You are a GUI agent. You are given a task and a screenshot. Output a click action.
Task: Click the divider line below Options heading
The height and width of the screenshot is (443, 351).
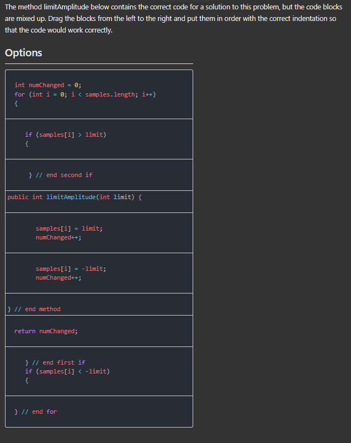99,63
